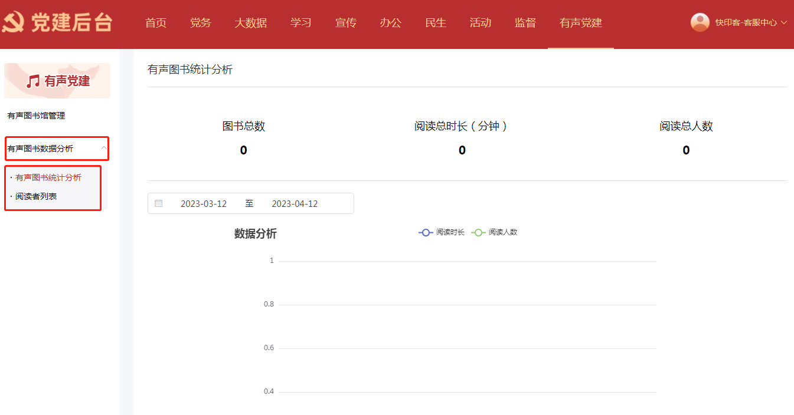Select the 首页 navigation tab

click(156, 23)
